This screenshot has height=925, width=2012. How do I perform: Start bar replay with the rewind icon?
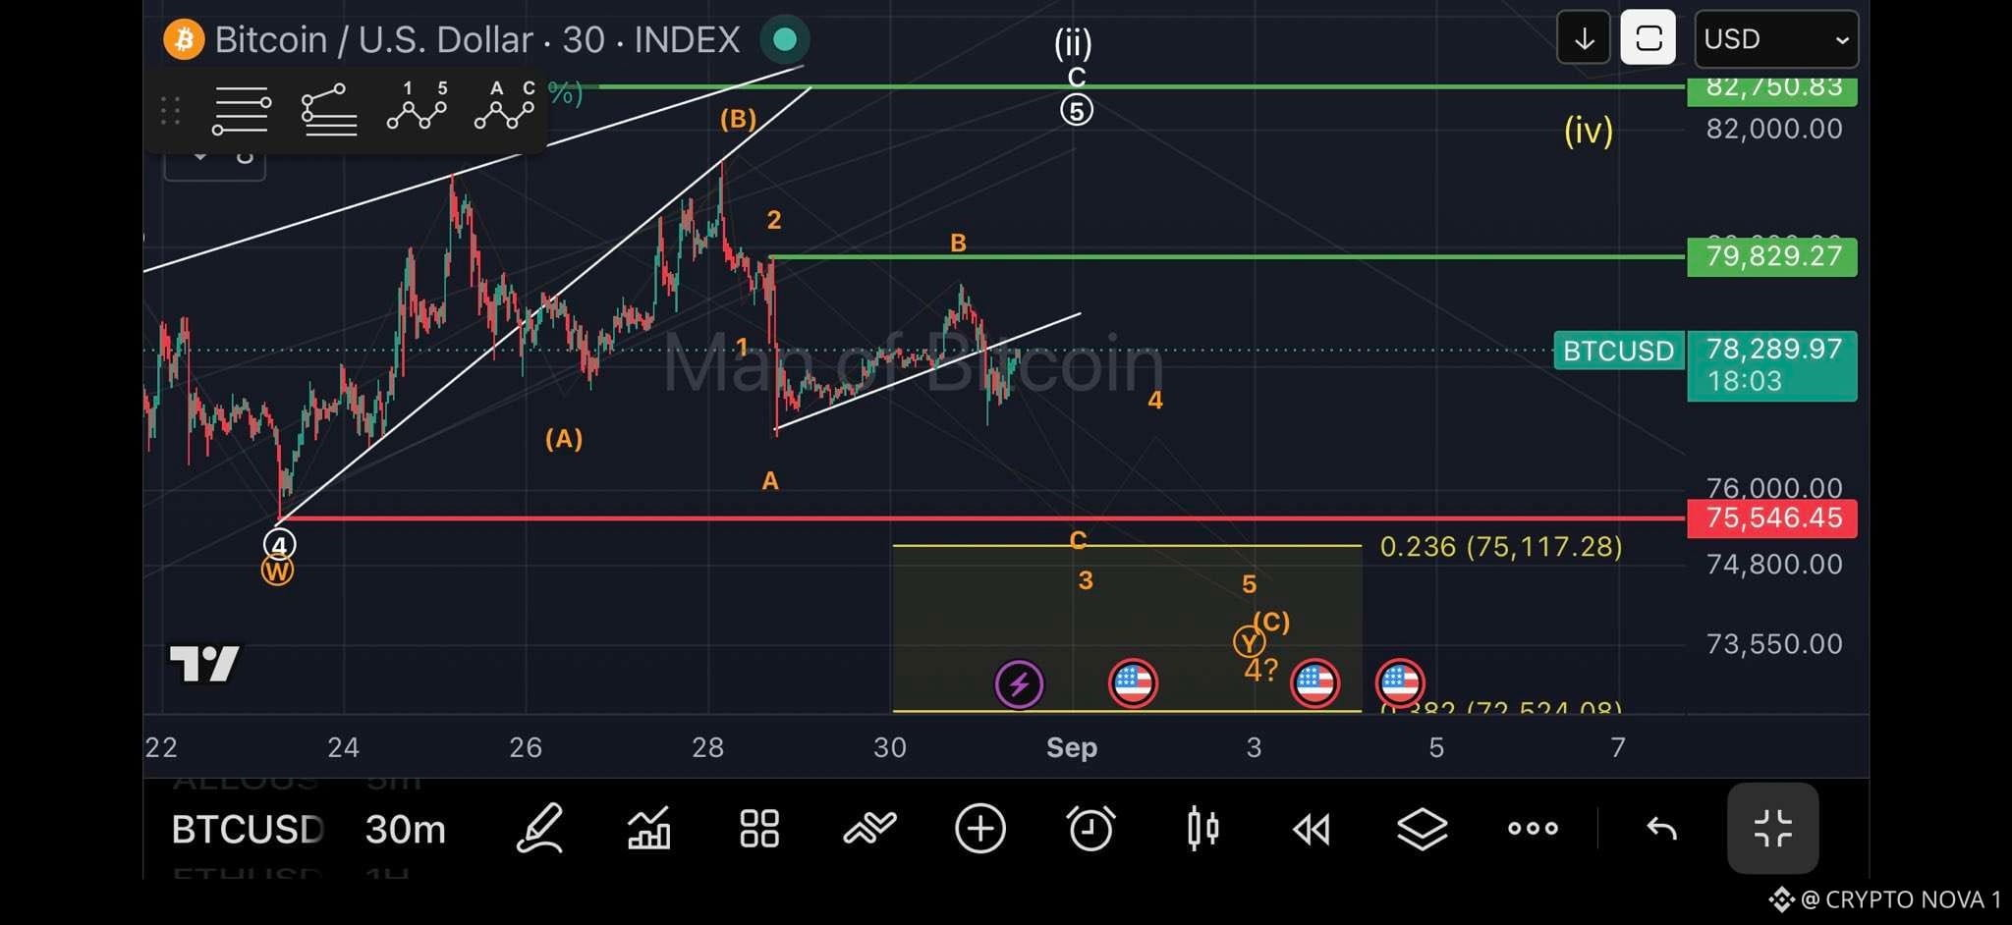(x=1312, y=830)
